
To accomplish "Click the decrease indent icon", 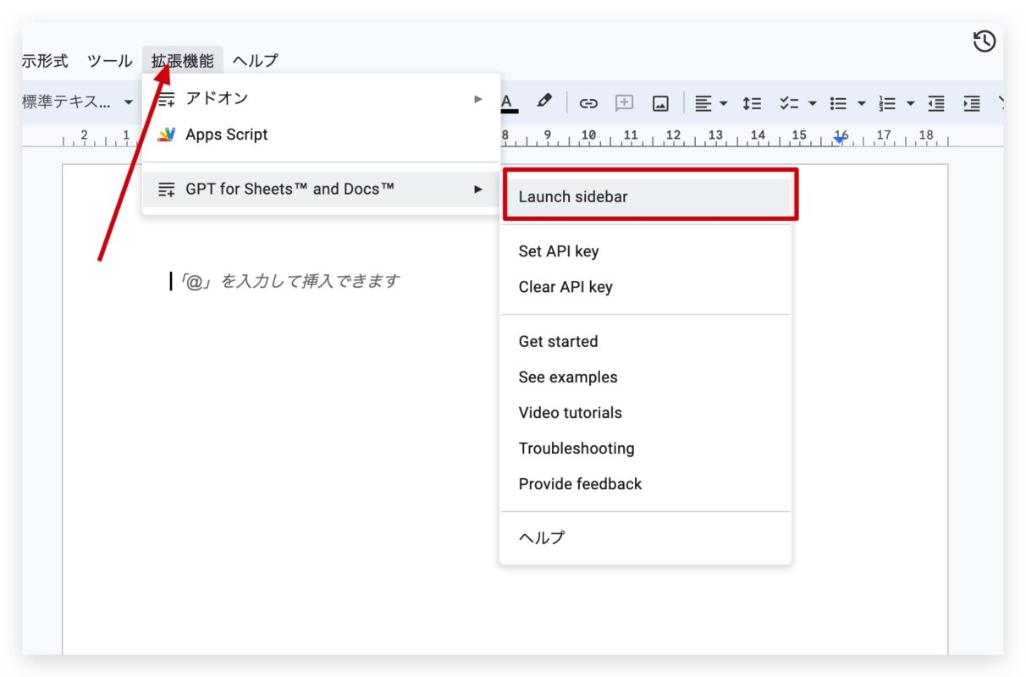I will tap(936, 103).
